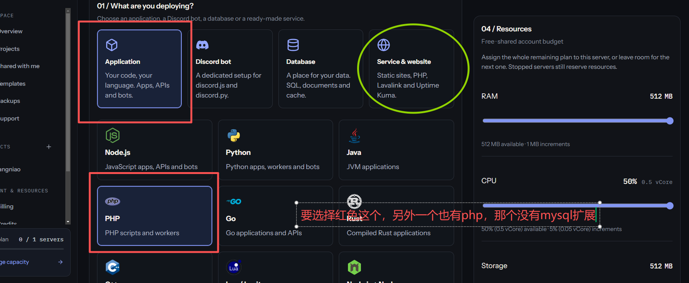Open Projects in the sidebar
Viewport: 689px width, 283px height.
tap(10, 49)
